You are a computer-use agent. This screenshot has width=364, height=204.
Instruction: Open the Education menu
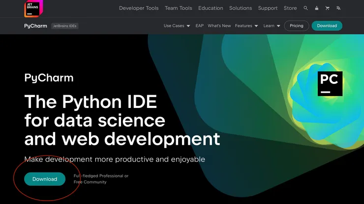coord(211,8)
